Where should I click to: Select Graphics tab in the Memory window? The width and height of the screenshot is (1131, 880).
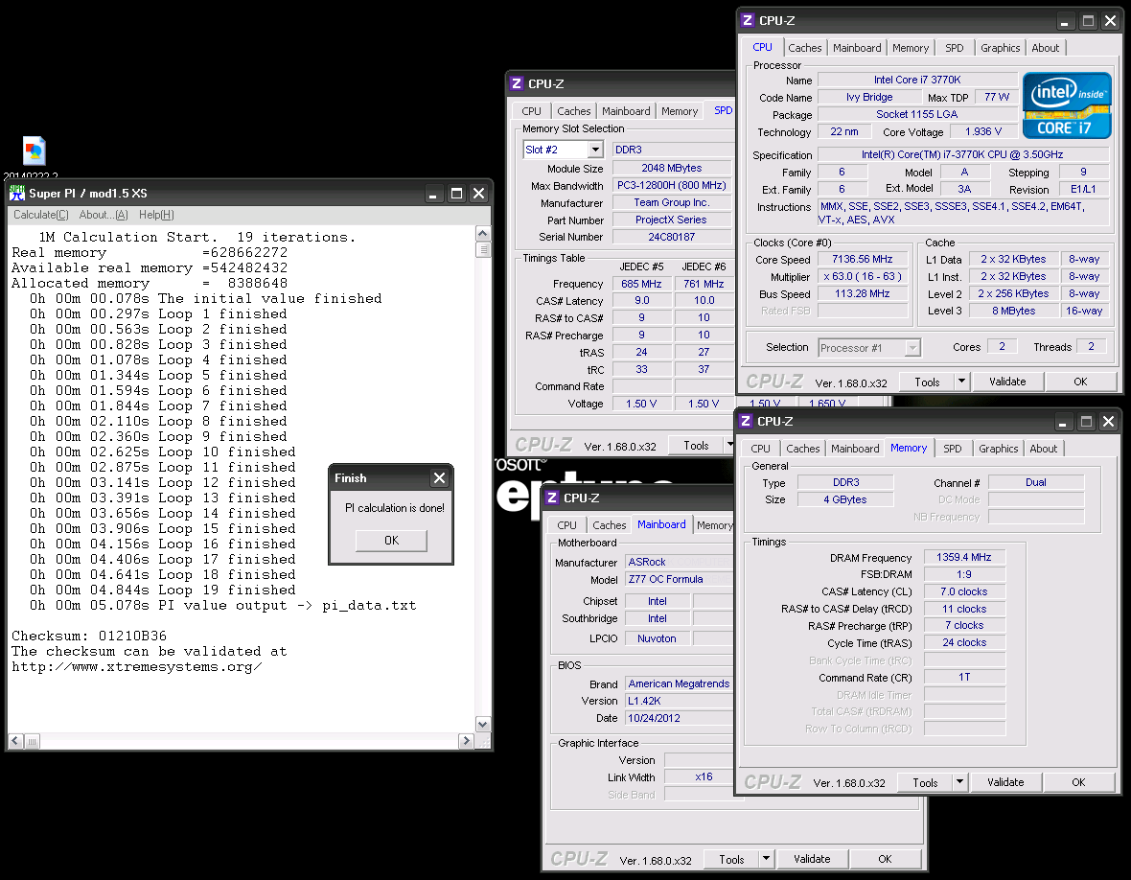pyautogui.click(x=999, y=449)
